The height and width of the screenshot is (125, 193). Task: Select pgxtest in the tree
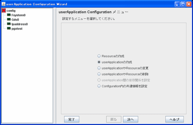point(17,29)
